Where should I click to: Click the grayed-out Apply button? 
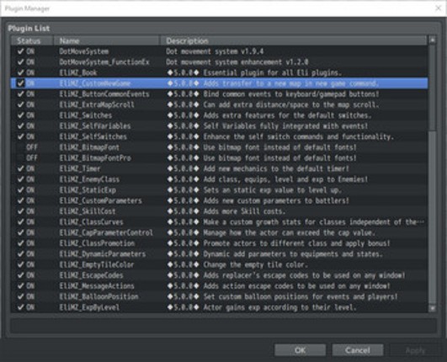[415, 350]
